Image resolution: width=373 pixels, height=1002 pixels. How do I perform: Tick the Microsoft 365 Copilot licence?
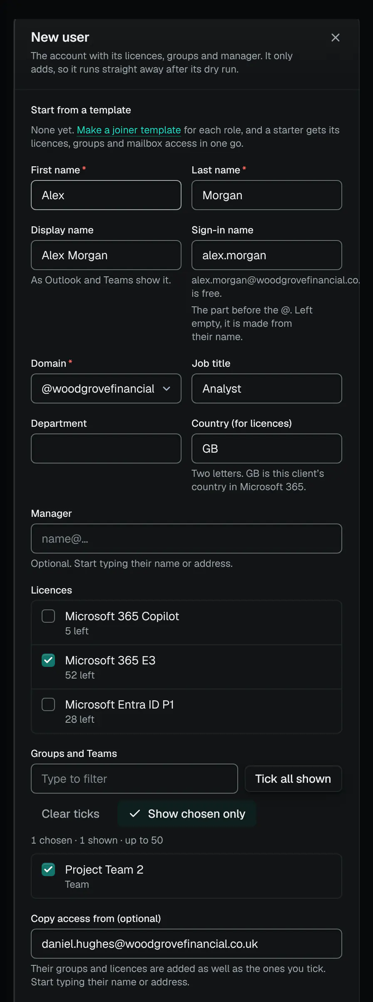(48, 616)
